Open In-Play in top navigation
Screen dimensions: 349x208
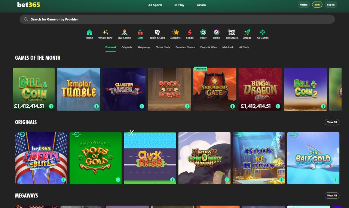click(179, 5)
